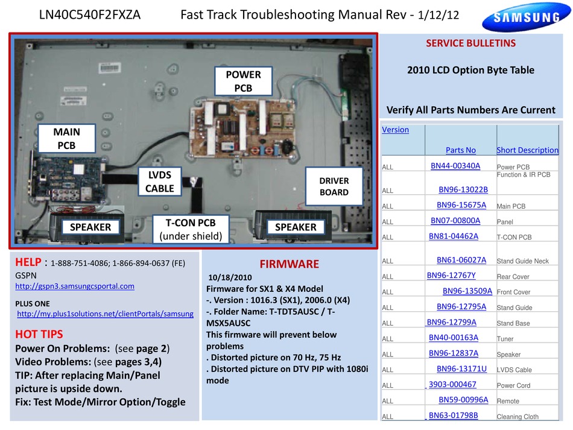This screenshot has width=573, height=430.
Task: Click the LVDS CABLE label box
Action: coord(160,182)
